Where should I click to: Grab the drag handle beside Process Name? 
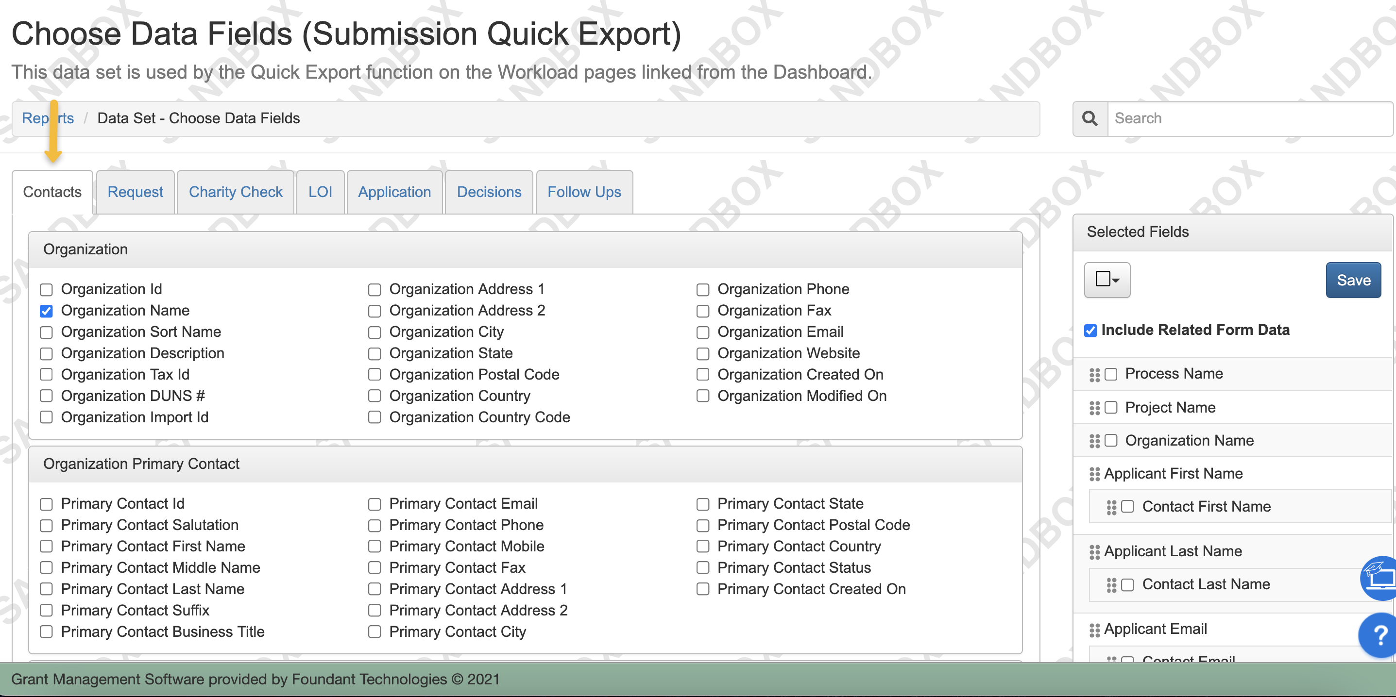pos(1094,374)
